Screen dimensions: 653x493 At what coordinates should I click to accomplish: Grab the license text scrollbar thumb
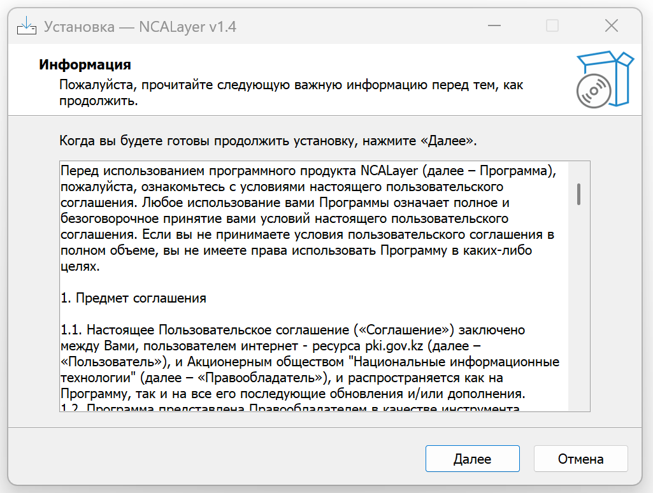[x=578, y=194]
